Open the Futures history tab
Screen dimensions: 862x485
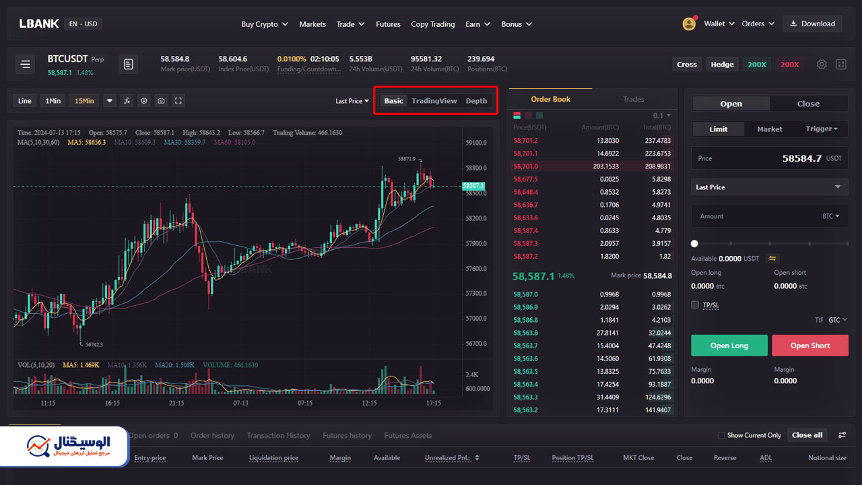[x=347, y=436]
